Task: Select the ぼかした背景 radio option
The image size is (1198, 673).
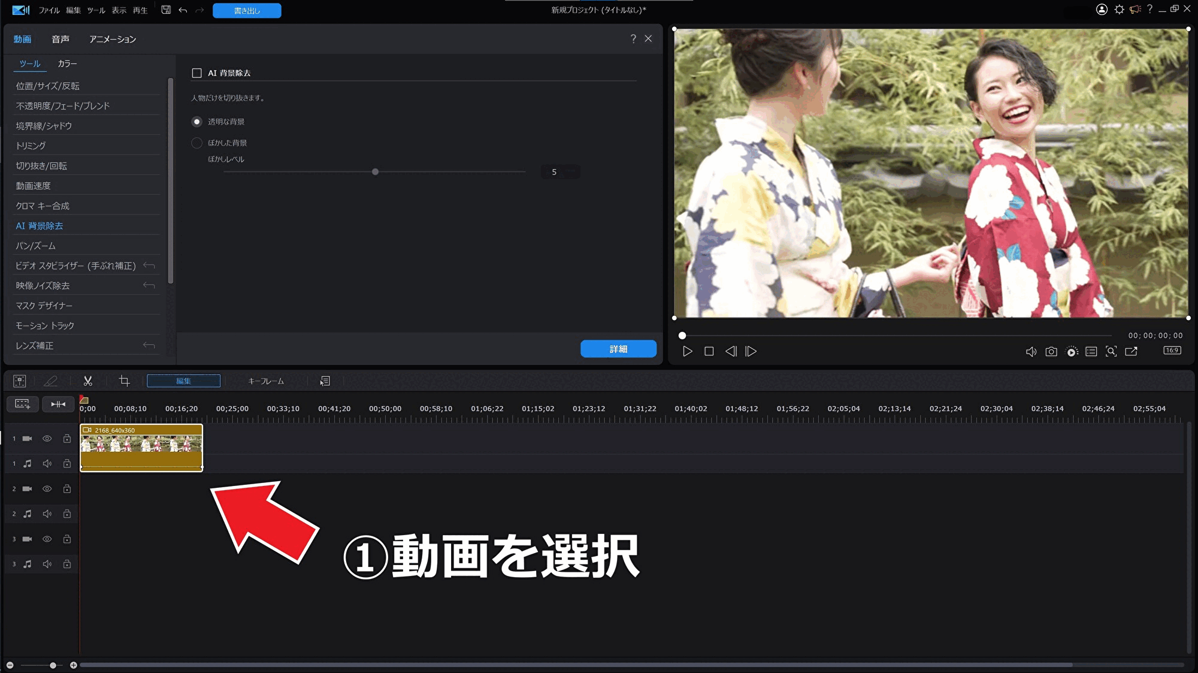Action: [196, 143]
